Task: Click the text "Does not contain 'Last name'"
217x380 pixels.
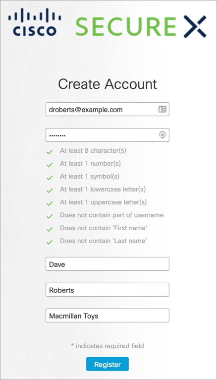Action: coord(104,241)
